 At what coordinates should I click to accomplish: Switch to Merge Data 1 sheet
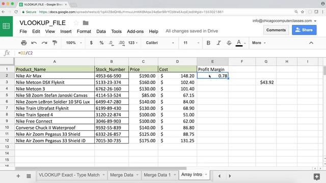click(x=157, y=175)
